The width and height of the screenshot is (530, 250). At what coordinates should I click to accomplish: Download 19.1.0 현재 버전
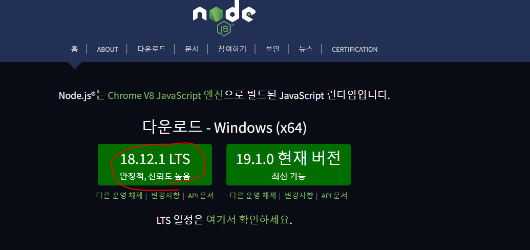click(x=288, y=165)
